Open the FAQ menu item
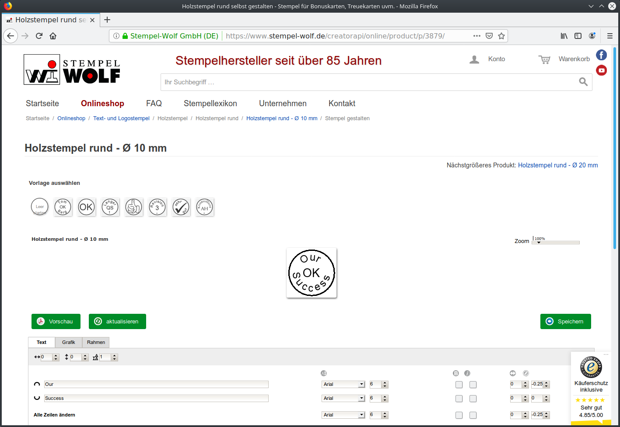The height and width of the screenshot is (427, 620). [154, 104]
